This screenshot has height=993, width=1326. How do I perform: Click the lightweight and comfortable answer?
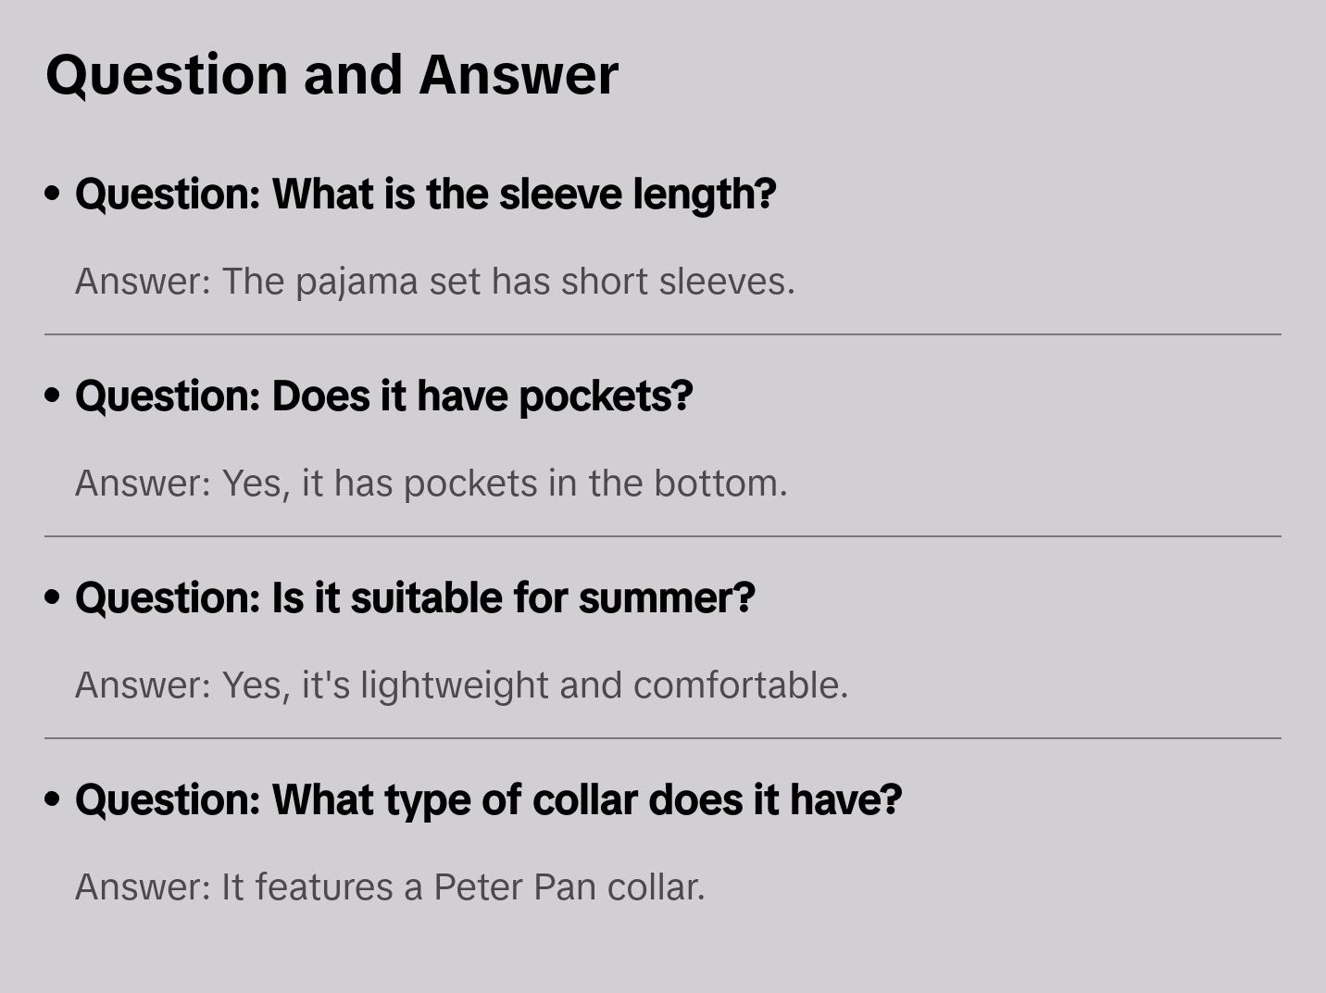pyautogui.click(x=461, y=685)
